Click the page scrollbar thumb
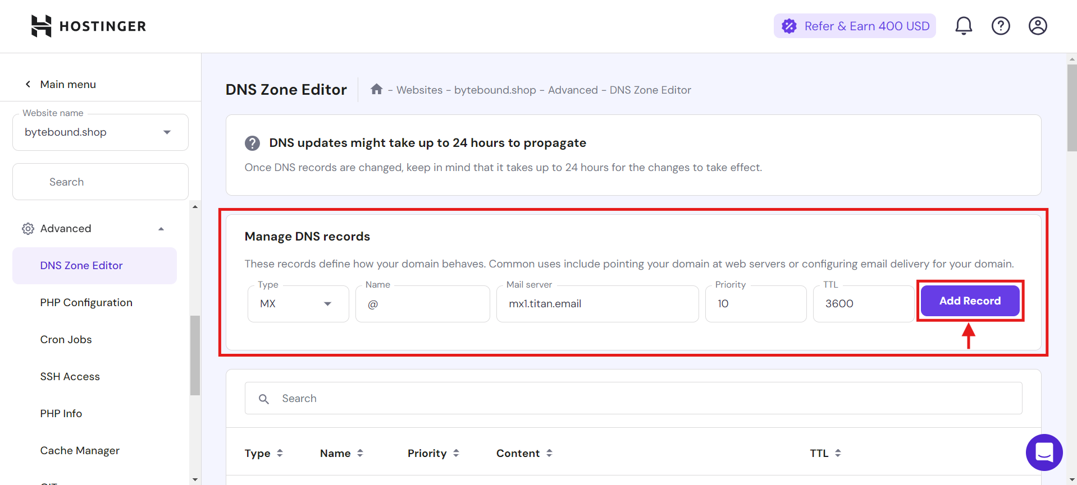1077x485 pixels. pos(1072,108)
